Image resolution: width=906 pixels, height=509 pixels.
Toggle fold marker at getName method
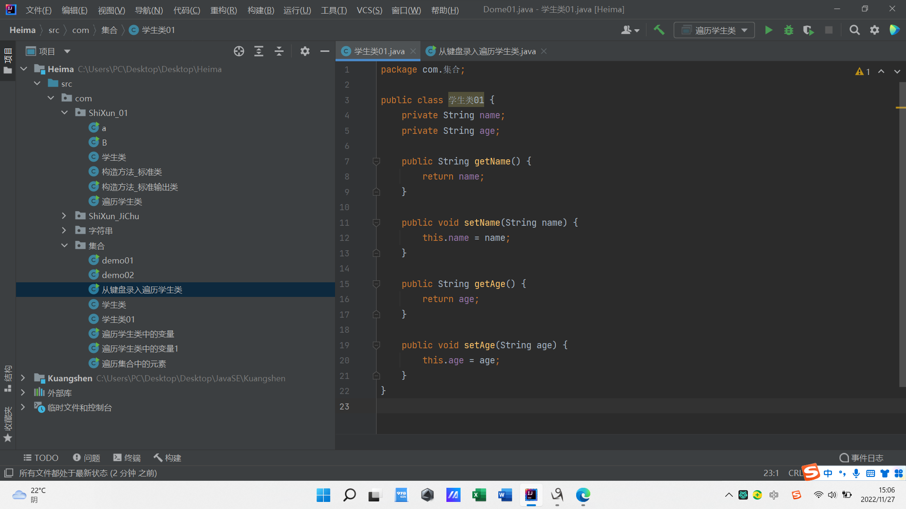[376, 161]
